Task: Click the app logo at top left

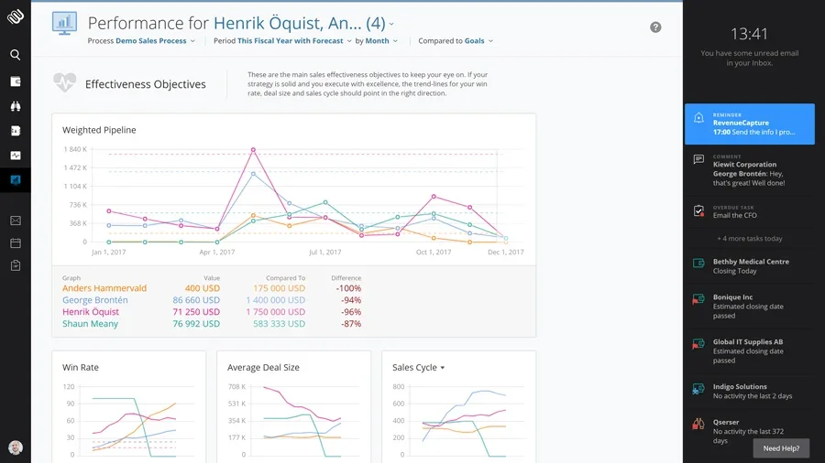Action: point(16,16)
